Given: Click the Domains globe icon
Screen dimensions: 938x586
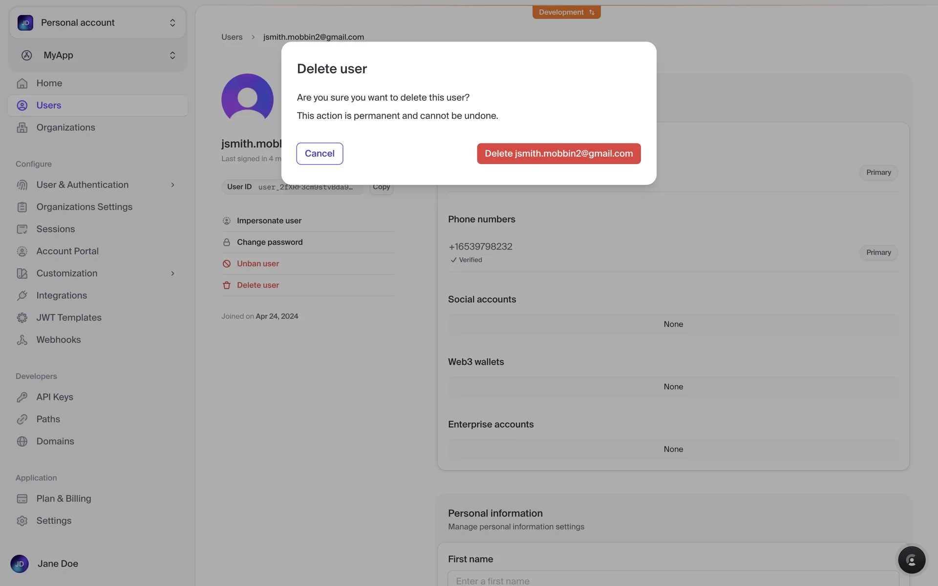Looking at the screenshot, I should 22,441.
